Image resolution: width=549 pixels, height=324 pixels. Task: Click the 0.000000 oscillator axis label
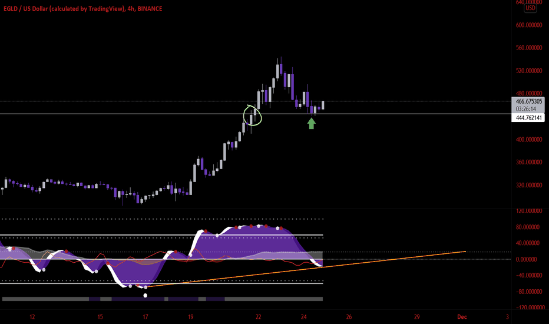[x=526, y=259]
